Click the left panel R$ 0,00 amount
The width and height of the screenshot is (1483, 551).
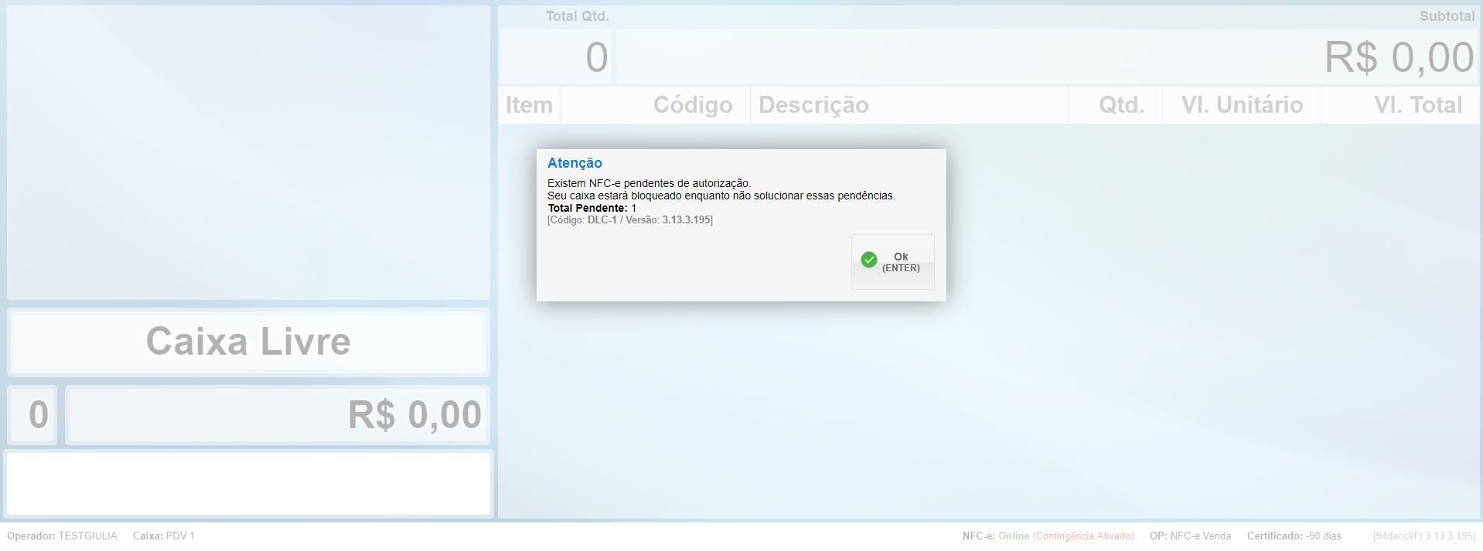(278, 415)
